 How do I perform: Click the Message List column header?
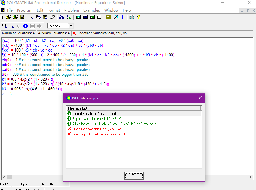[133, 108]
